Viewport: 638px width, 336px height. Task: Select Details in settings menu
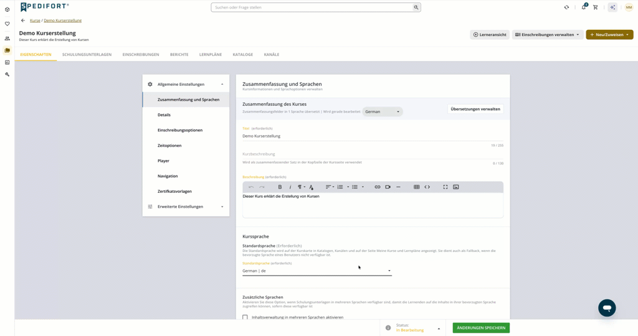(186, 115)
